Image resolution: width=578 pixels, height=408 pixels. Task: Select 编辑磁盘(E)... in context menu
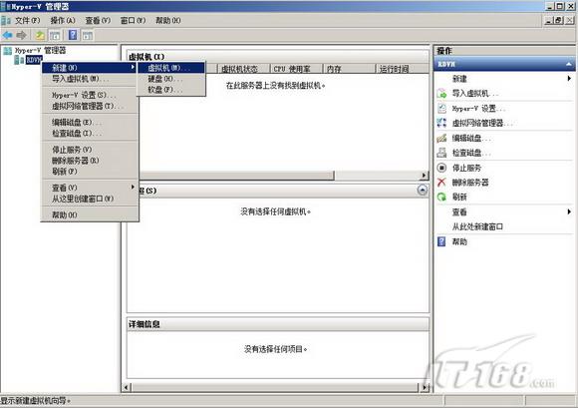click(89, 122)
